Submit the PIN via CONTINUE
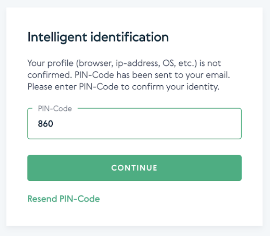The height and width of the screenshot is (236, 270). (x=134, y=168)
